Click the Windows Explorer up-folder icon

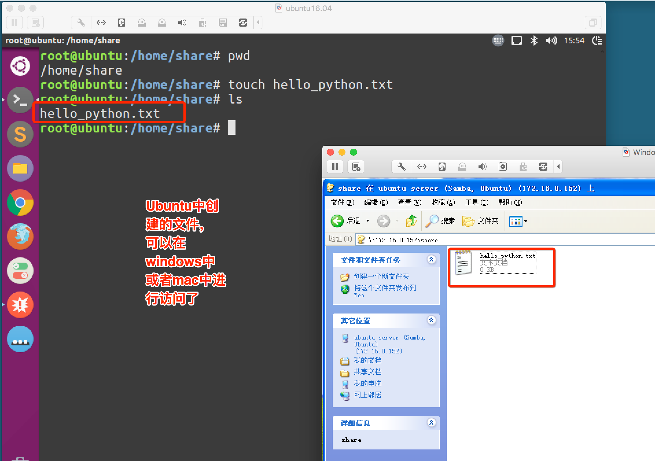411,221
